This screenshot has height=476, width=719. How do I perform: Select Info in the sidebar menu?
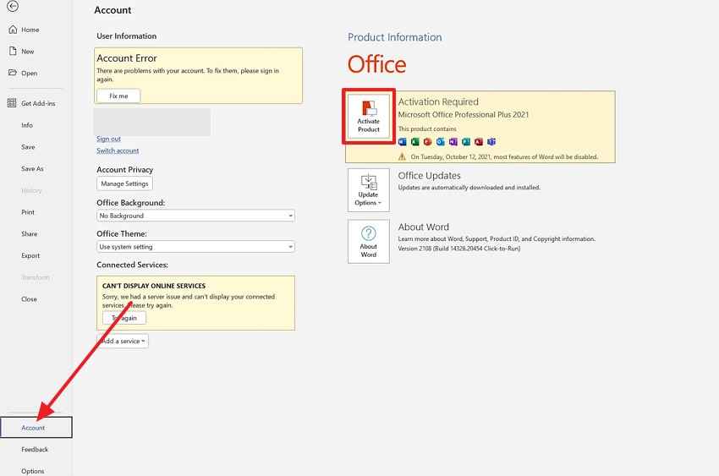click(x=27, y=125)
